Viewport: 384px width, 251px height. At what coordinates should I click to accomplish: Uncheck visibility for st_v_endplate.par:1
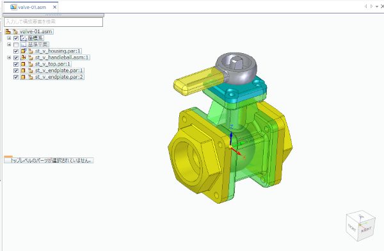click(16, 70)
